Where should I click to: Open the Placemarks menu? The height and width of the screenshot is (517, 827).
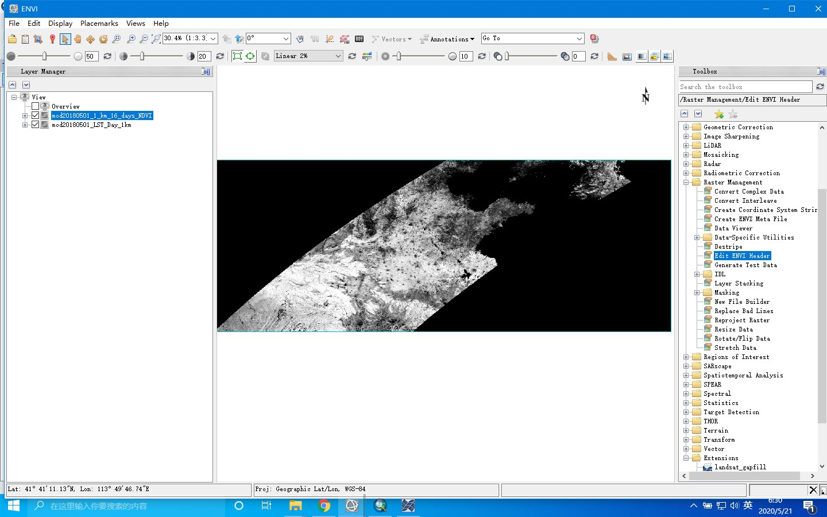(99, 24)
